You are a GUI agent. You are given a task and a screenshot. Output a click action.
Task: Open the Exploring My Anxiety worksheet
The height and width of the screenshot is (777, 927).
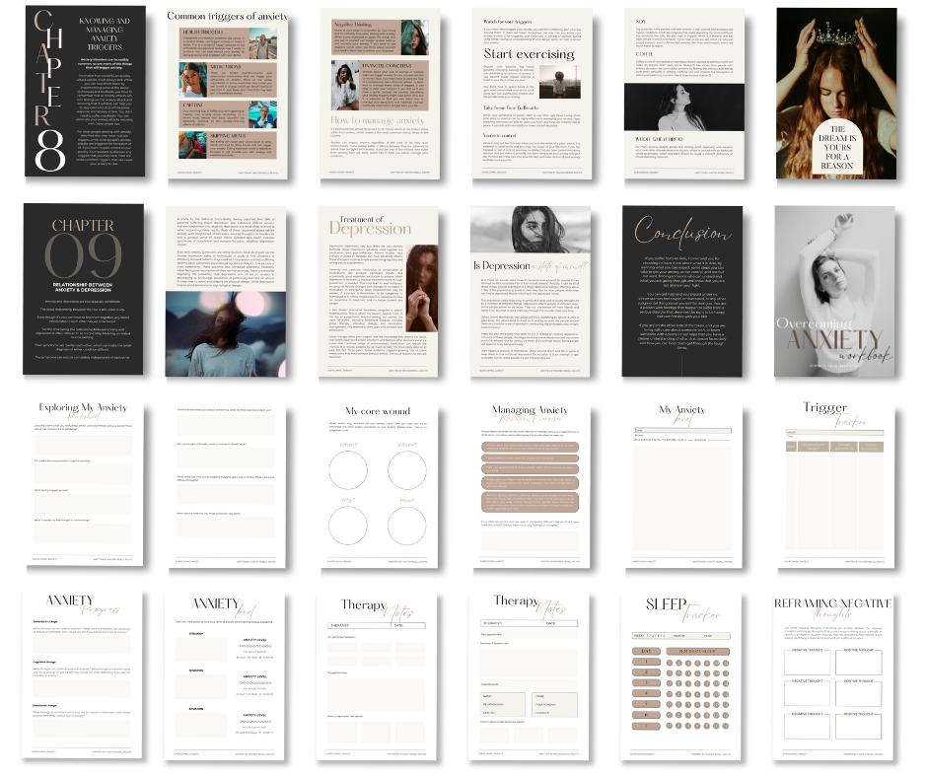(84, 483)
